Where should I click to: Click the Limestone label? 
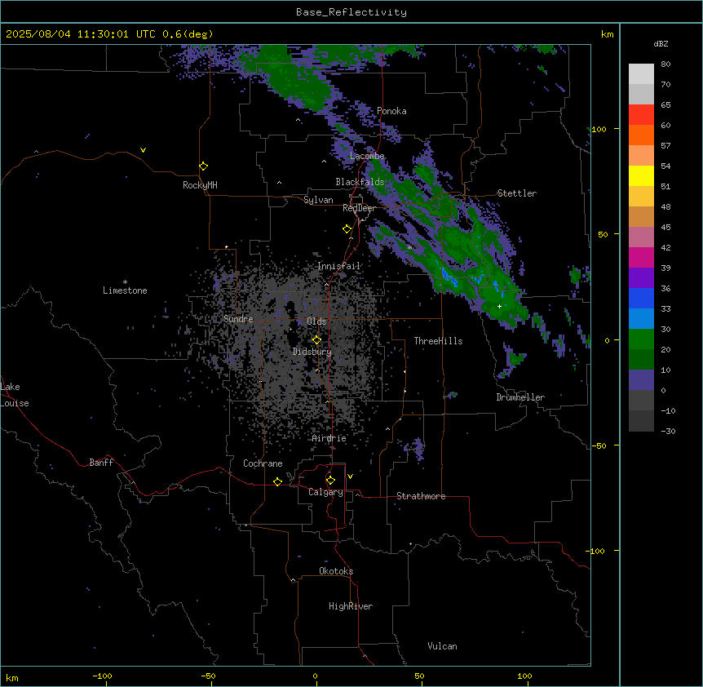click(x=125, y=290)
